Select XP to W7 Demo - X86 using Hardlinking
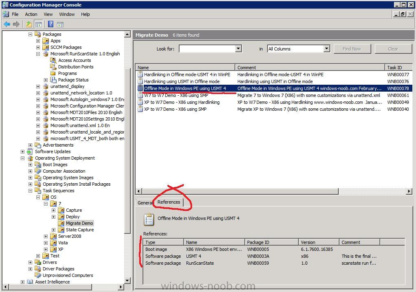 point(274,102)
